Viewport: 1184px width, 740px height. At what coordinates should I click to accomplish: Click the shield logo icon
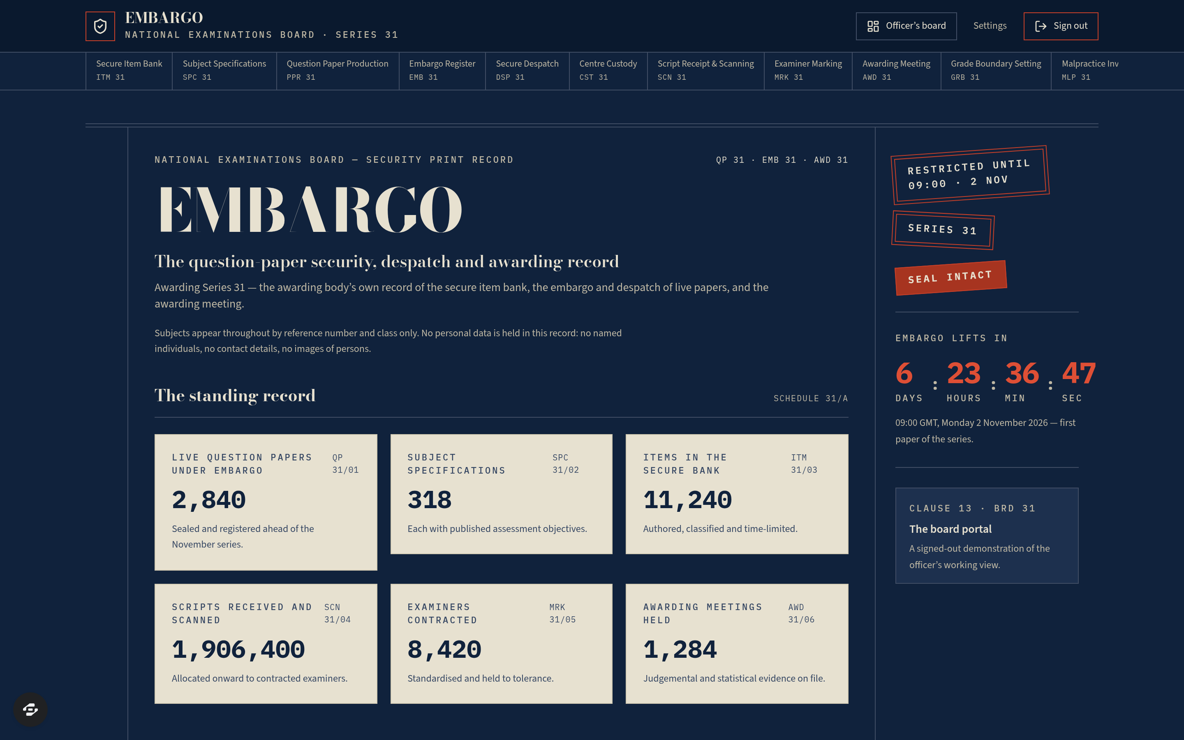[100, 26]
